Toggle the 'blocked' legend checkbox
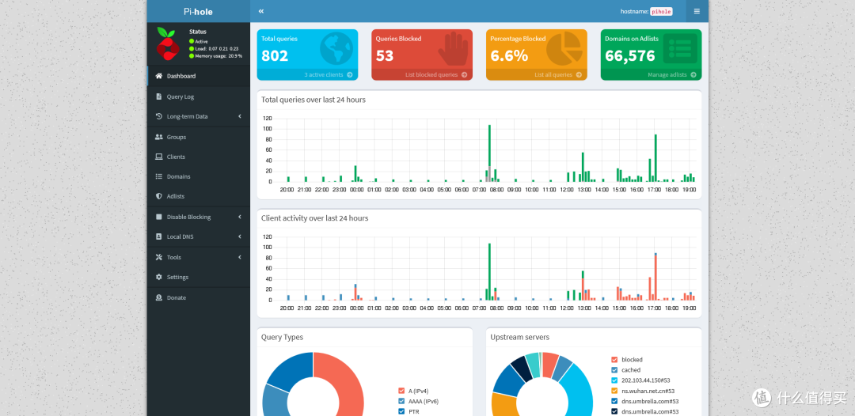 pyautogui.click(x=614, y=359)
